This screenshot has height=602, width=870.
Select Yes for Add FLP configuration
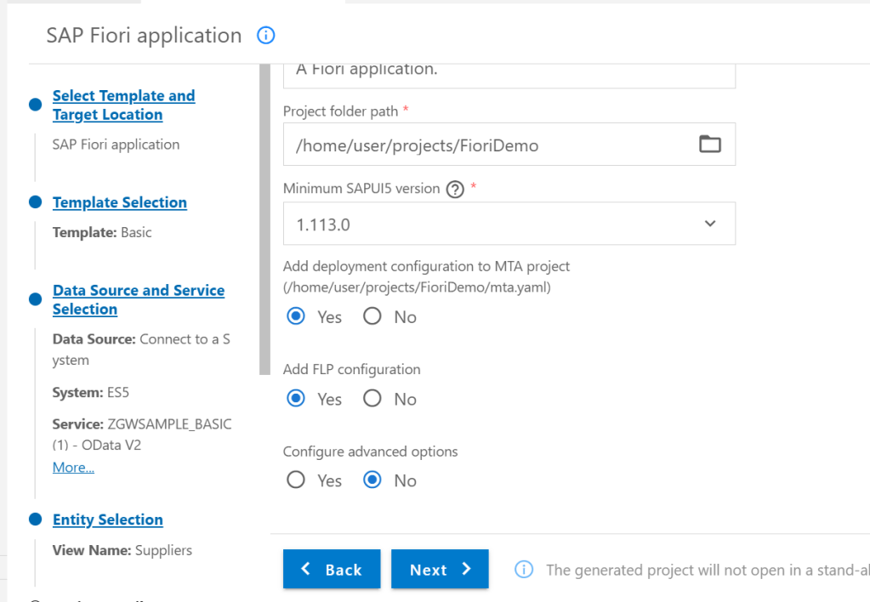[296, 399]
